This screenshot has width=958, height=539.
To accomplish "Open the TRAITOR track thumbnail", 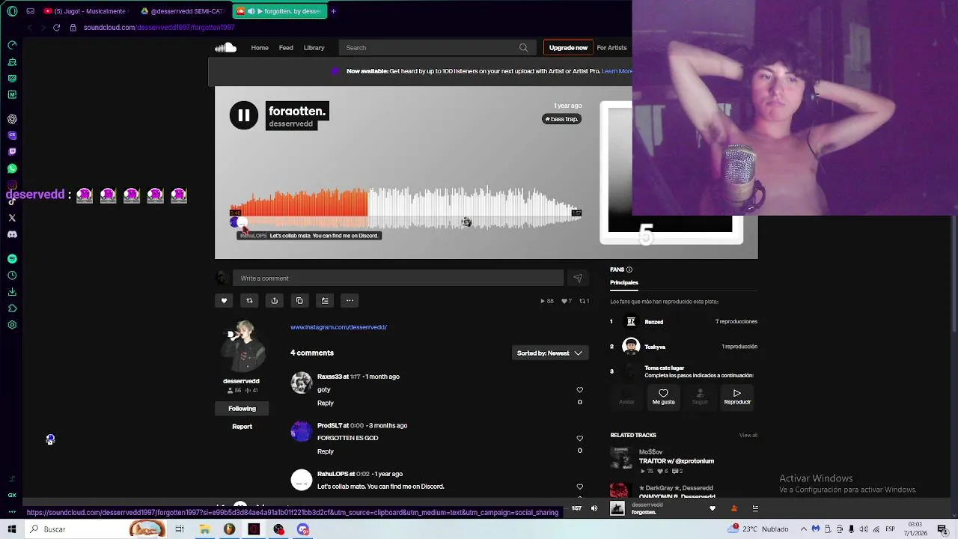I will 620,457.
